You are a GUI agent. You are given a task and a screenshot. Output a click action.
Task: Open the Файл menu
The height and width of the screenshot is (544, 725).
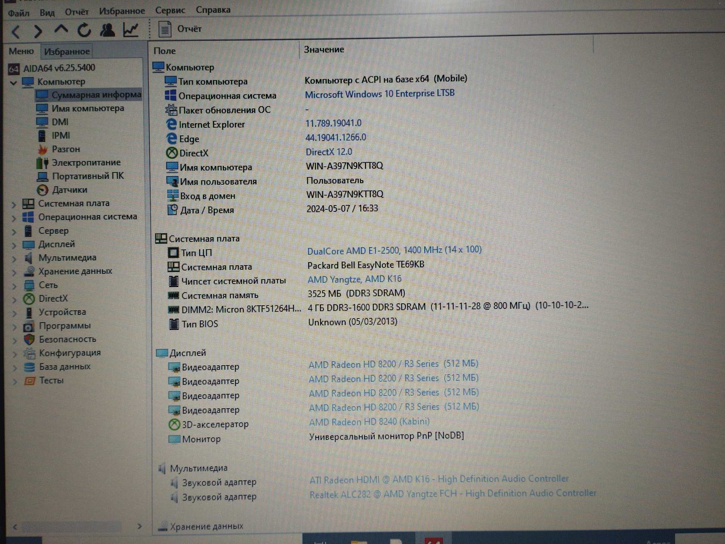(x=19, y=13)
